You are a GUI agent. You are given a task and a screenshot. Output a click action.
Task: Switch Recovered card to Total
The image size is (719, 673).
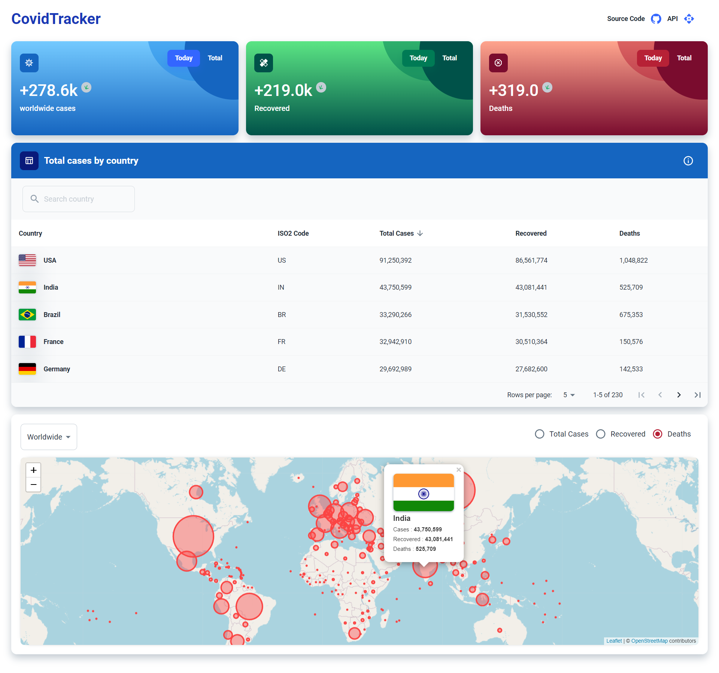(450, 58)
